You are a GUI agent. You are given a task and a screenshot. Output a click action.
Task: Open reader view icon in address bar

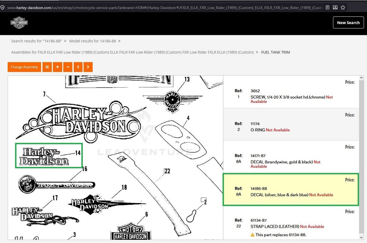click(x=328, y=7)
